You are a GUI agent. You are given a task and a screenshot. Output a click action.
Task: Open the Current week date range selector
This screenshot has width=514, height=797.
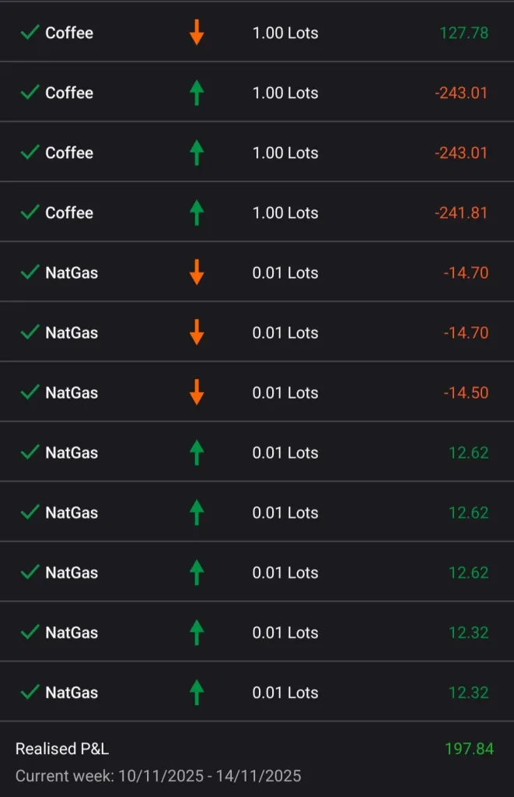tap(158, 776)
